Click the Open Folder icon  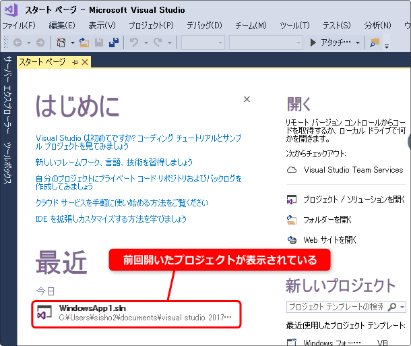coord(292,220)
